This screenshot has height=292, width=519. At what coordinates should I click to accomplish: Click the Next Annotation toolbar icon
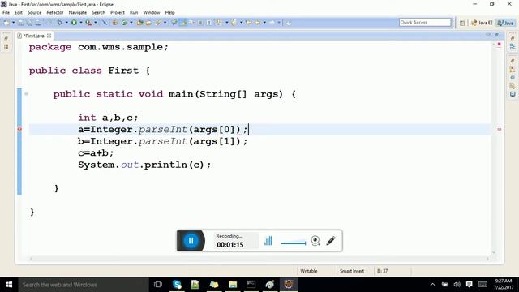218,23
